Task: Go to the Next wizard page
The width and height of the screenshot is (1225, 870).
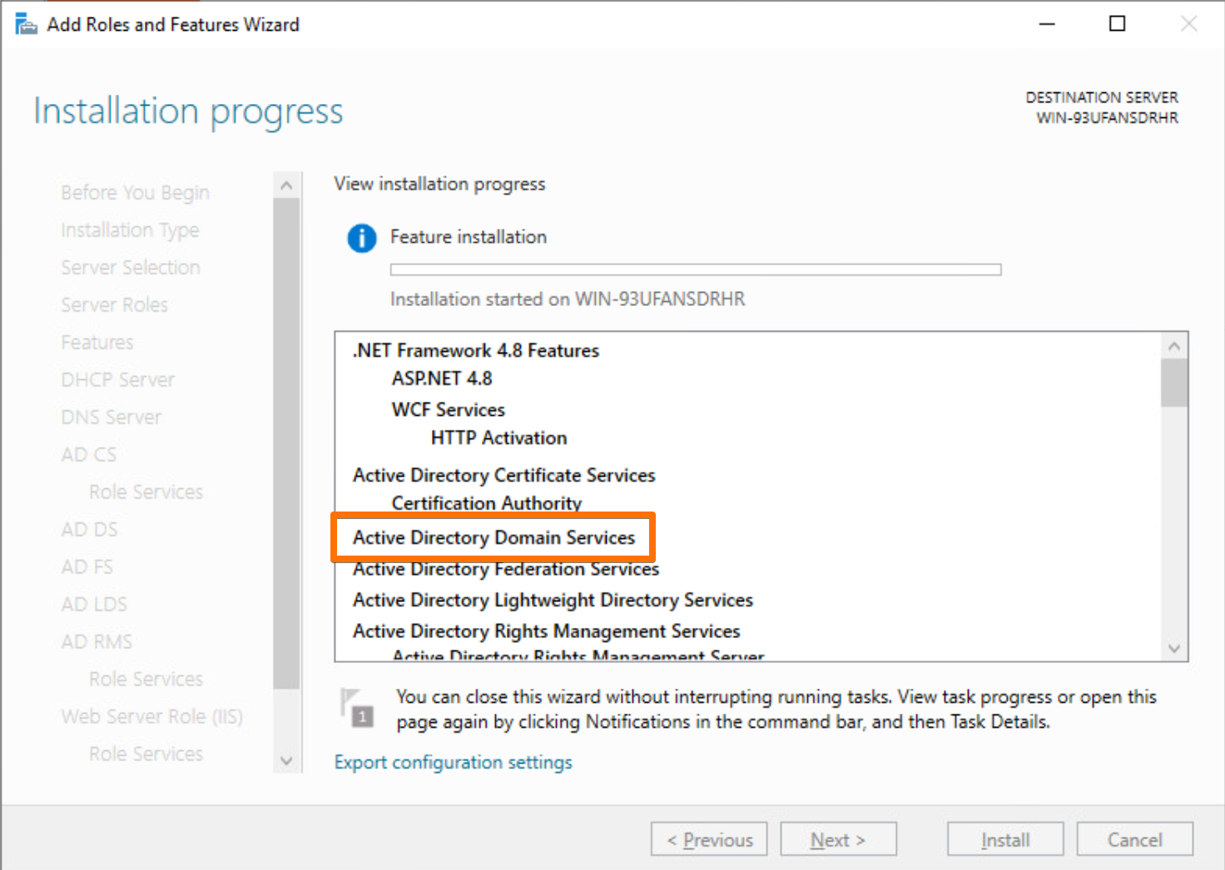Action: point(838,839)
